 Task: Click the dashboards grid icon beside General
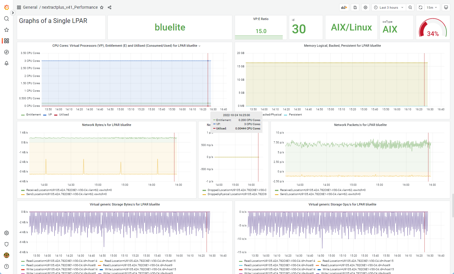[19, 8]
